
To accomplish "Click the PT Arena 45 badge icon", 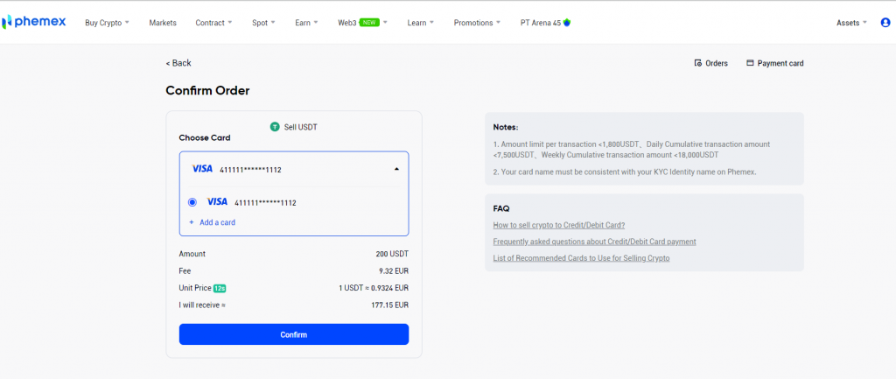I will [567, 23].
